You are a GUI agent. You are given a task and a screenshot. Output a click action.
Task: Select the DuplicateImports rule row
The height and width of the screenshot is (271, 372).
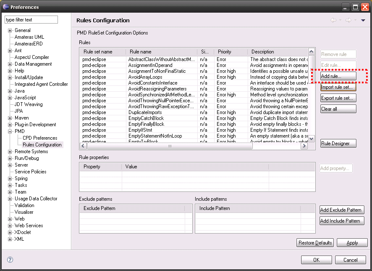(x=146, y=112)
